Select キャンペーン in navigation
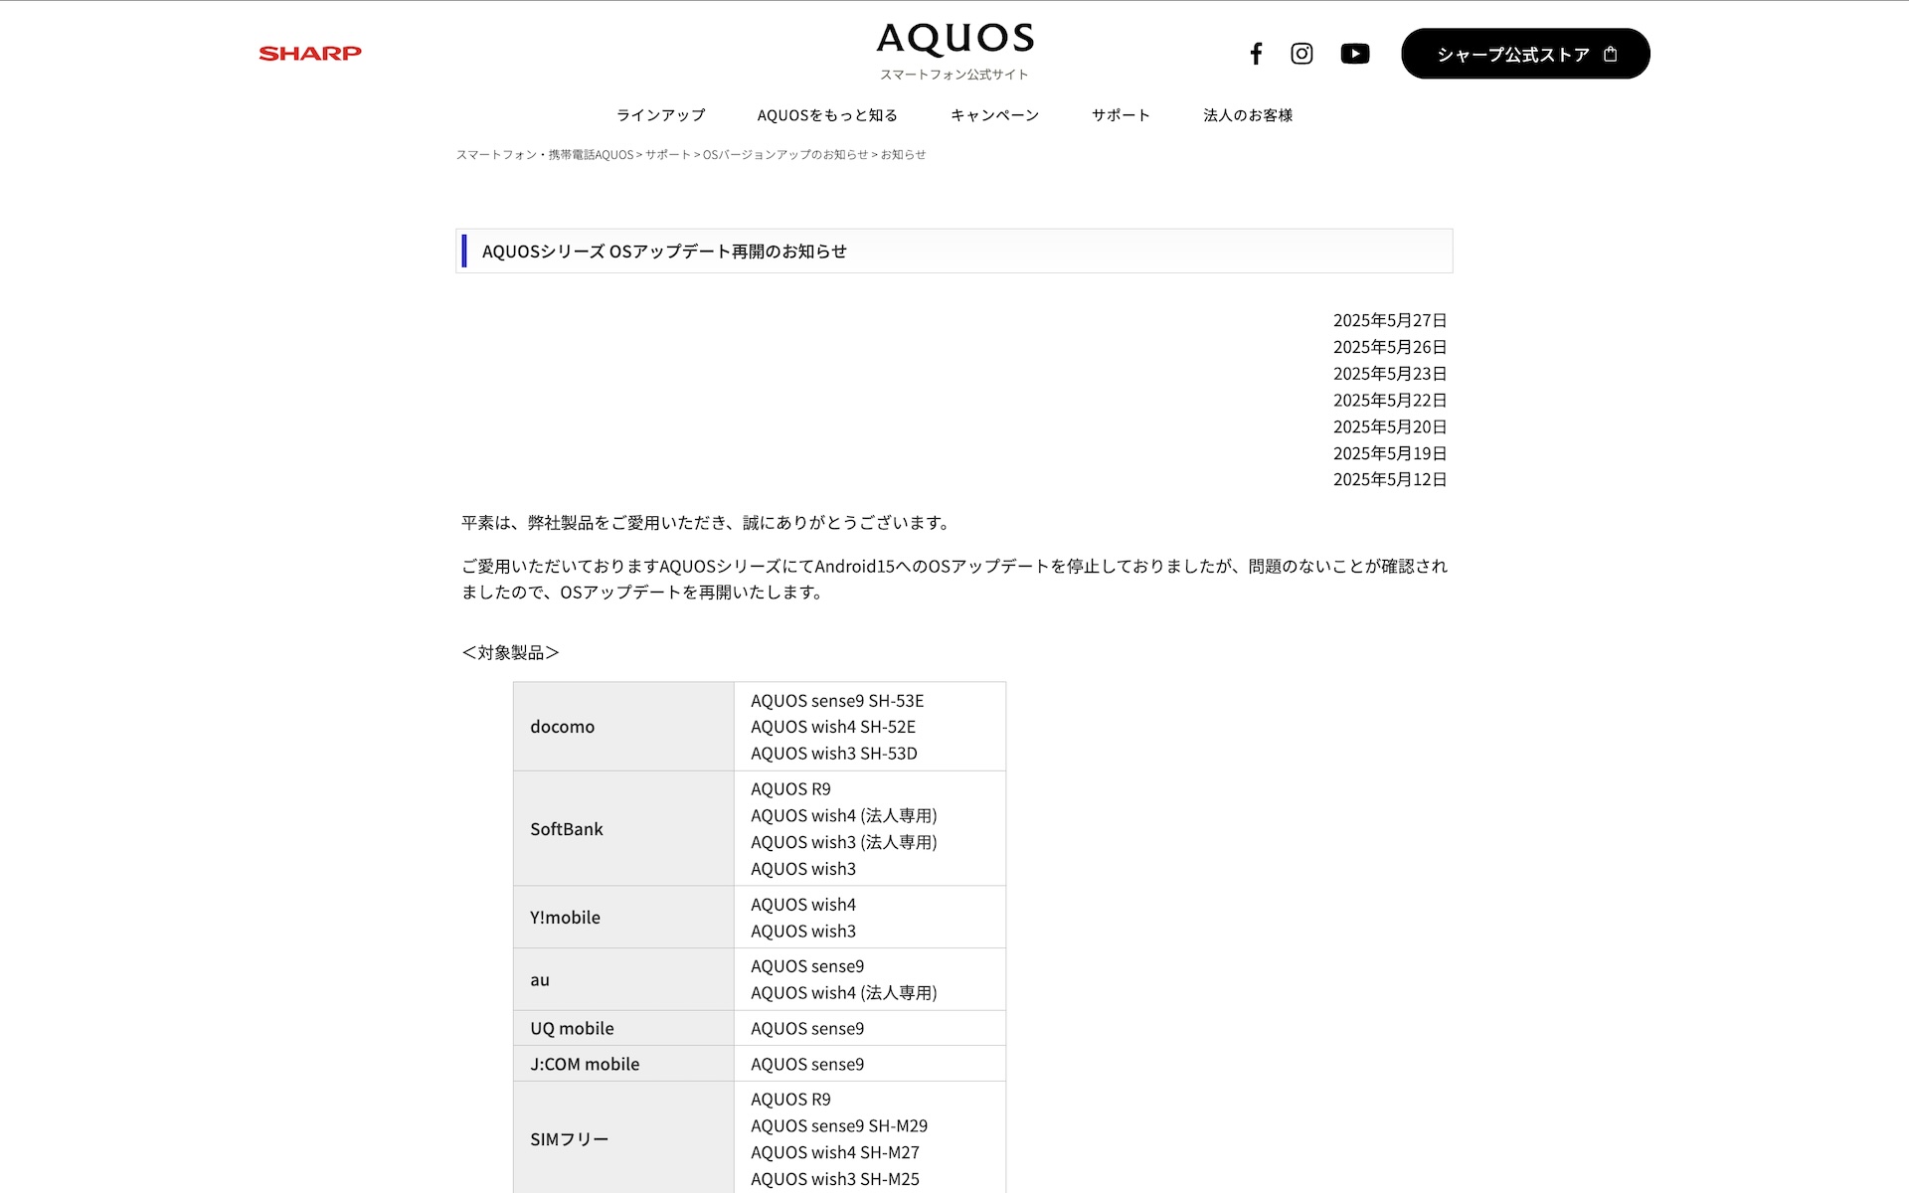 tap(994, 115)
